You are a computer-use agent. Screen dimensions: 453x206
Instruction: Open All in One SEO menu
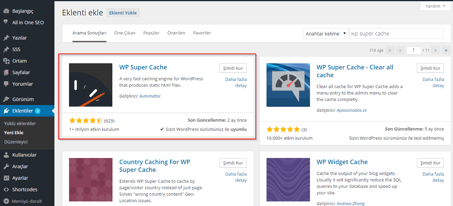28,23
